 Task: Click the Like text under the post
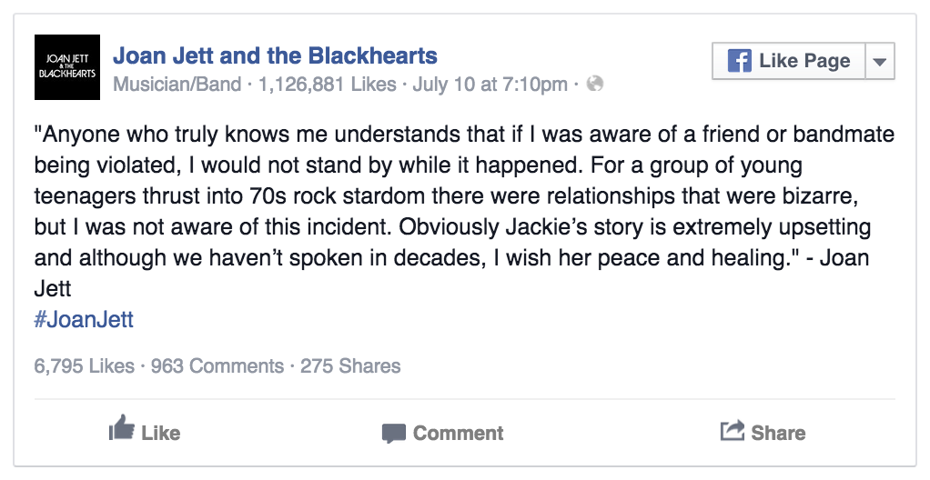point(161,433)
